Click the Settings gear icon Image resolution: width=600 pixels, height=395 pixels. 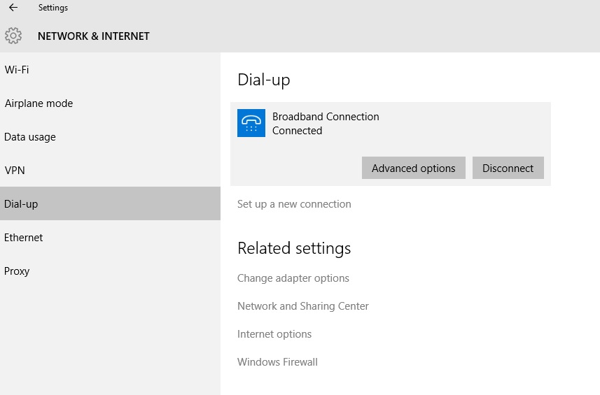(13, 36)
